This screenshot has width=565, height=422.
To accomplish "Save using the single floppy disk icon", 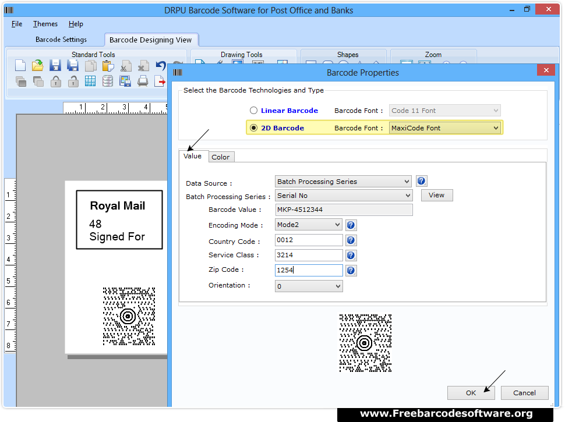I will point(55,66).
